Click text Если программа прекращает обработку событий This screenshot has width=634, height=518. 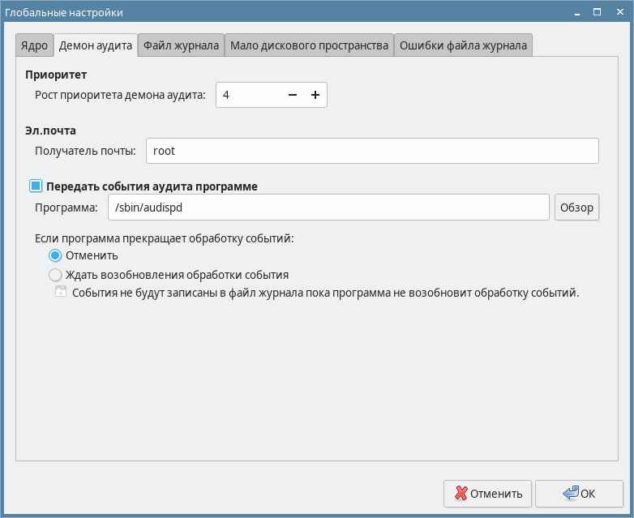pyautogui.click(x=164, y=238)
